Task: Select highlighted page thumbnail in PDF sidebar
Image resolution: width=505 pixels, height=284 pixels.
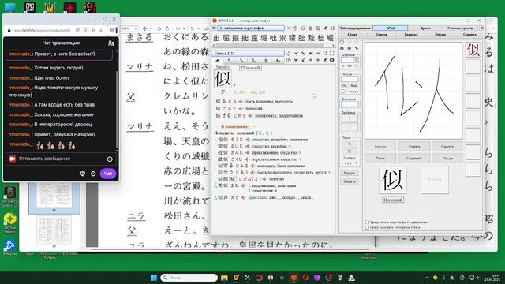Action: (54, 198)
